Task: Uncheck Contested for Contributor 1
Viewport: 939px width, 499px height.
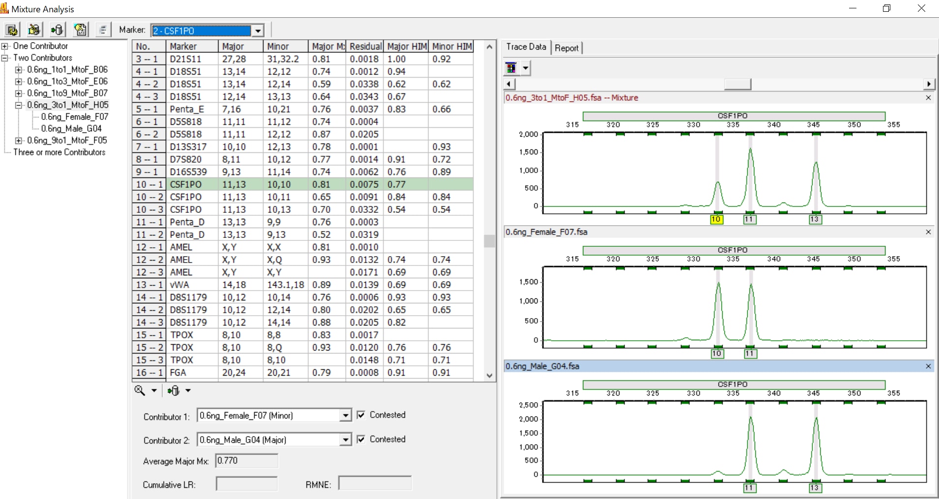Action: 361,415
